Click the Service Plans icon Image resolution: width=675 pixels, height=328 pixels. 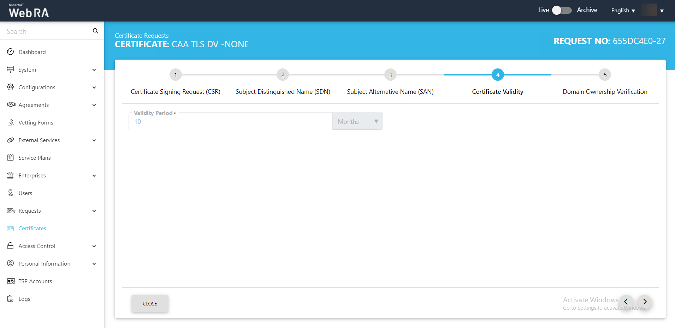[x=11, y=158]
